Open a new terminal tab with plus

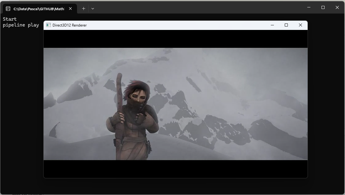(83, 9)
